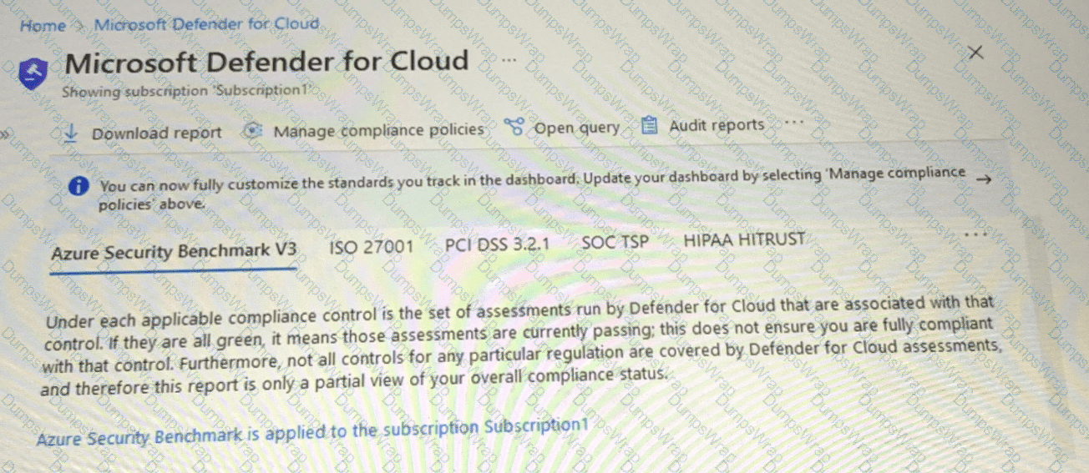
Task: Click Microsoft Defender for Cloud breadcrumb link
Action: 206,23
